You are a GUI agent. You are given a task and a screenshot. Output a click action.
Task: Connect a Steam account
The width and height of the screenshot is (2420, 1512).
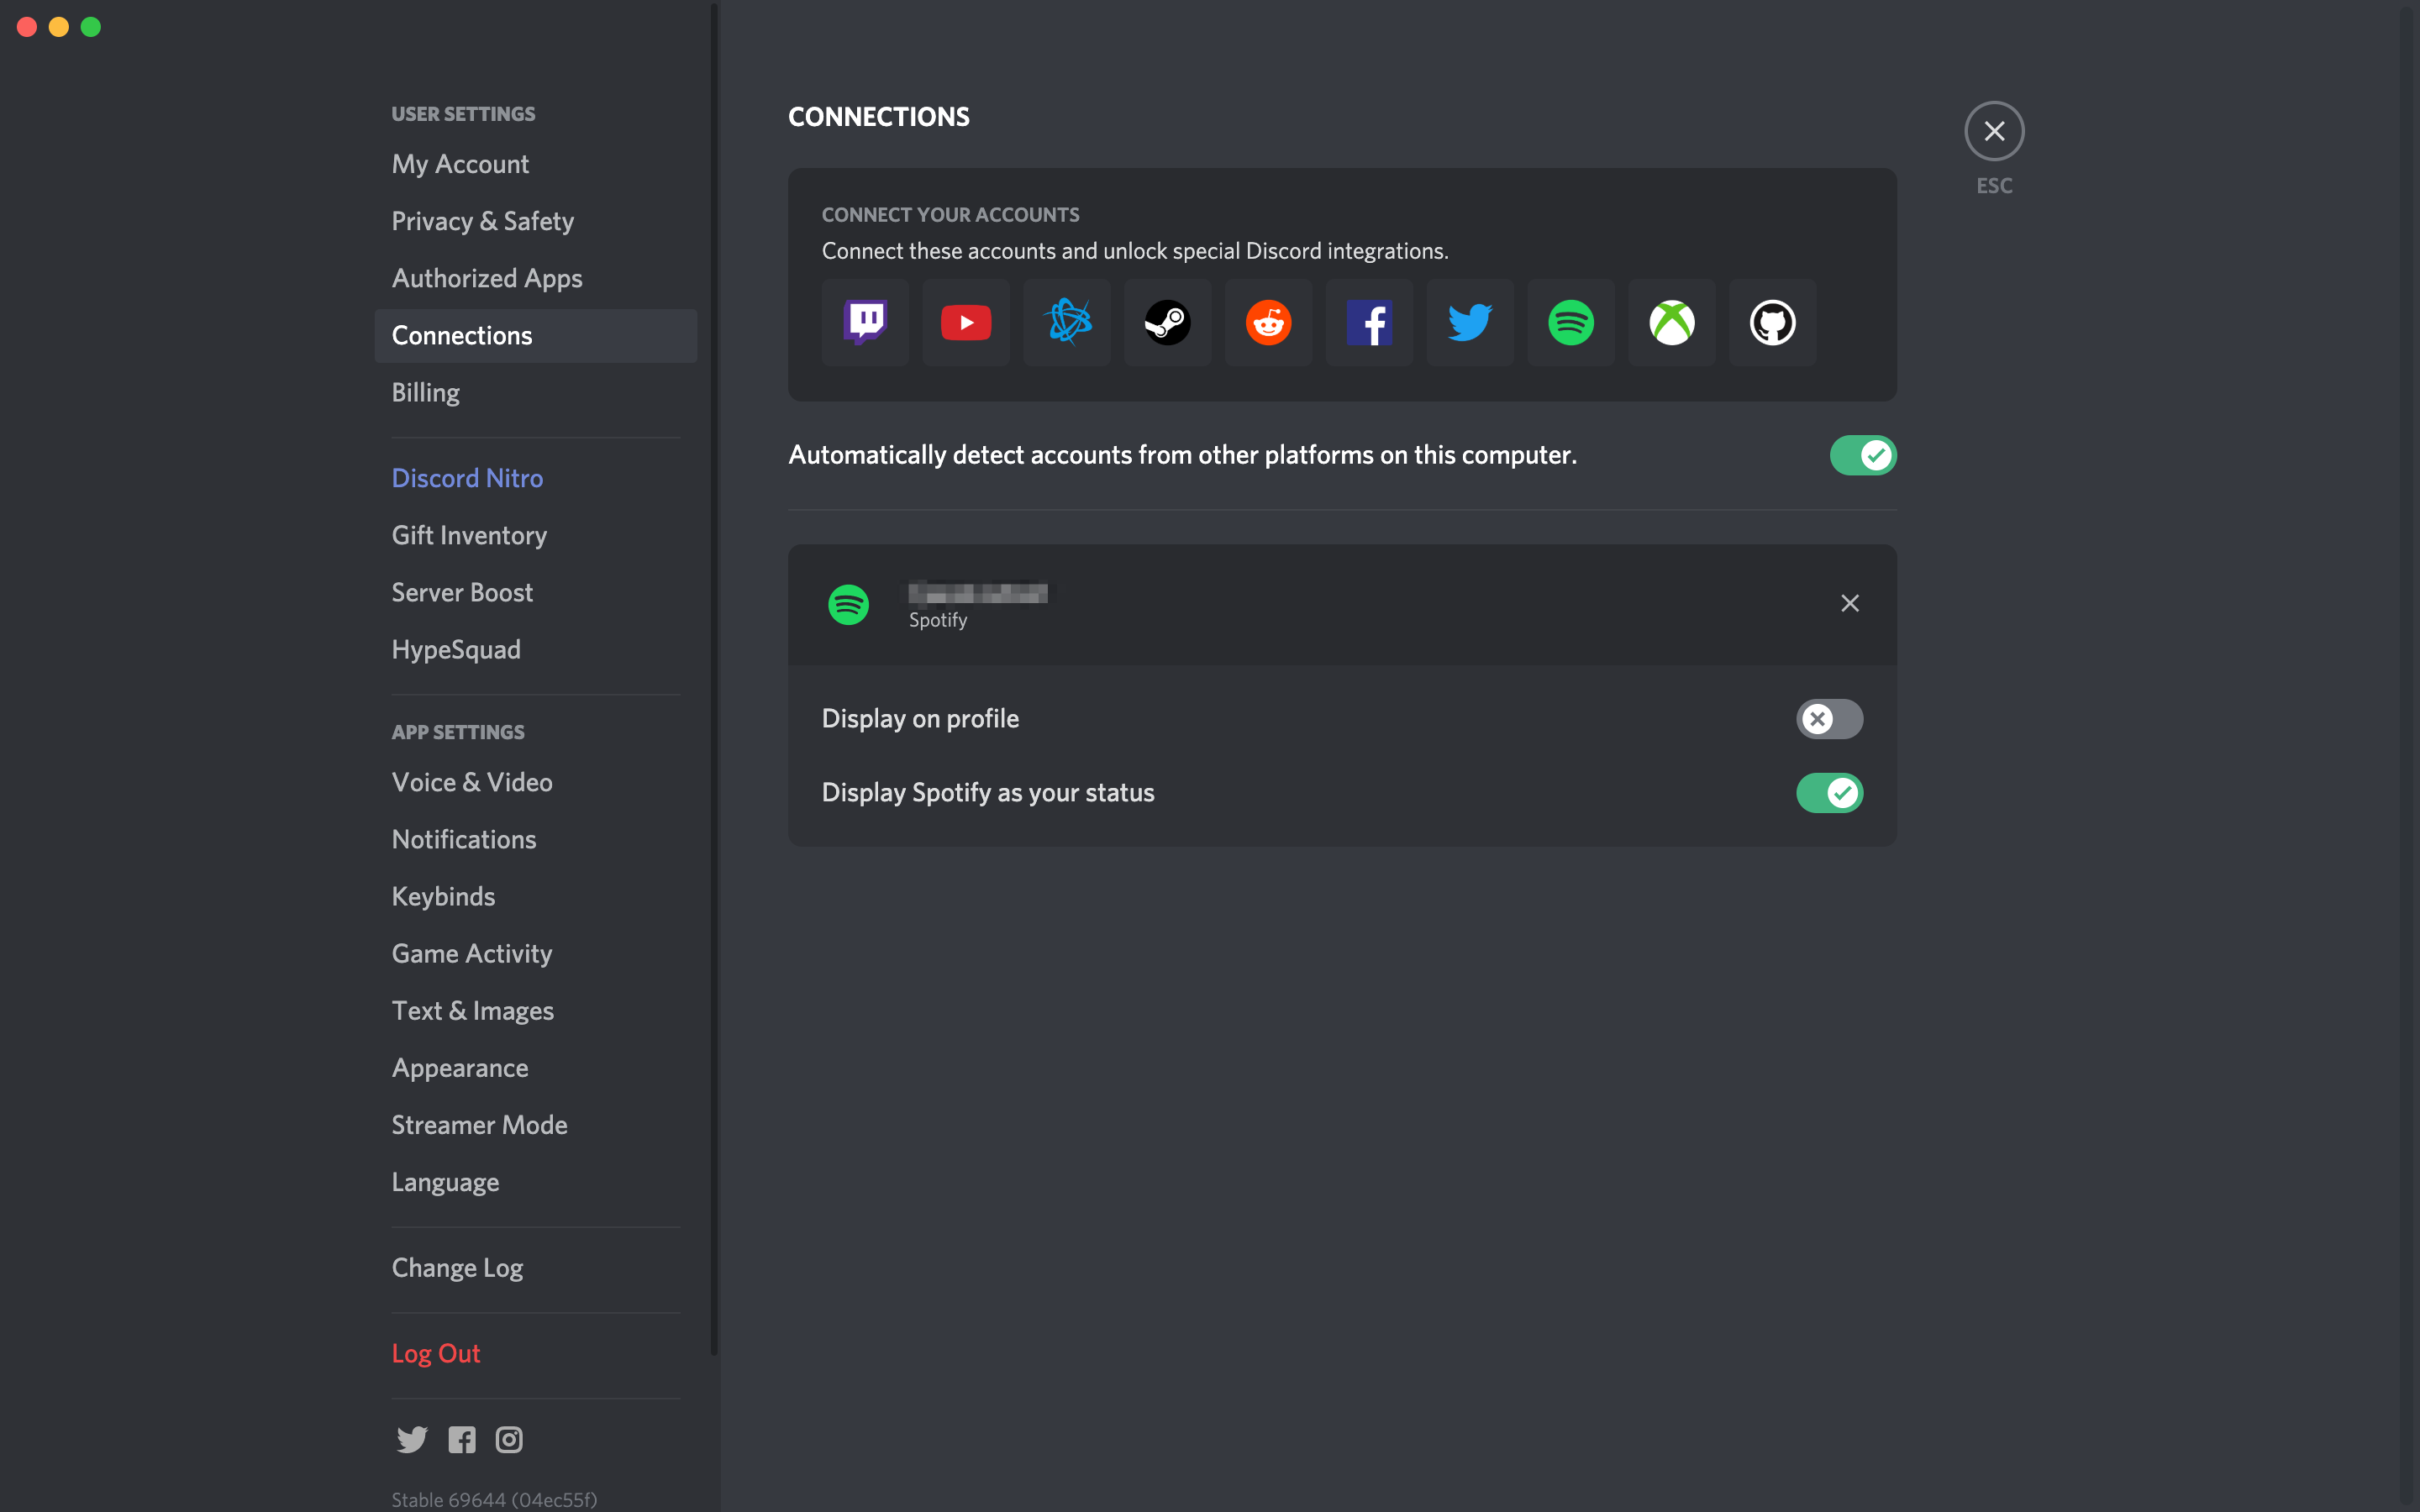pos(1168,322)
